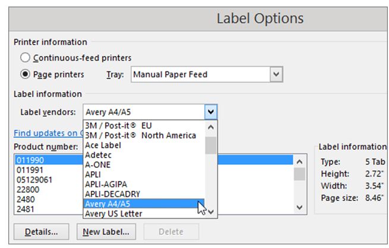Select Continuous-feed printers radio button
Viewport: 389px width, 248px height.
pyautogui.click(x=25, y=58)
